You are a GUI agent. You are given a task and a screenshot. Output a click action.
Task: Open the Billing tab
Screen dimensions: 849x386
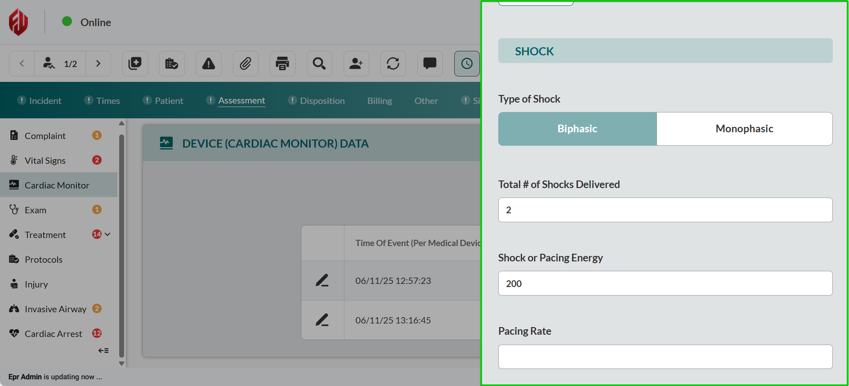click(x=380, y=101)
